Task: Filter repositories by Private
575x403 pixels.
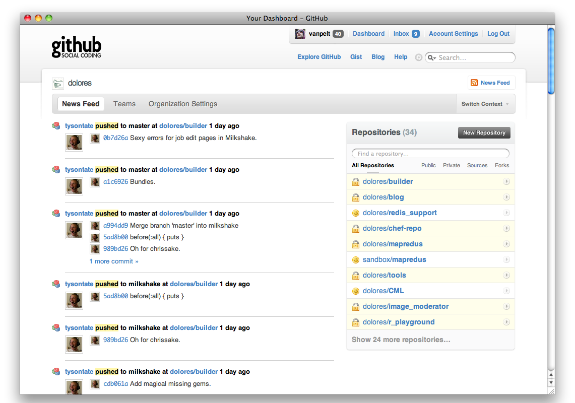Action: pos(452,165)
